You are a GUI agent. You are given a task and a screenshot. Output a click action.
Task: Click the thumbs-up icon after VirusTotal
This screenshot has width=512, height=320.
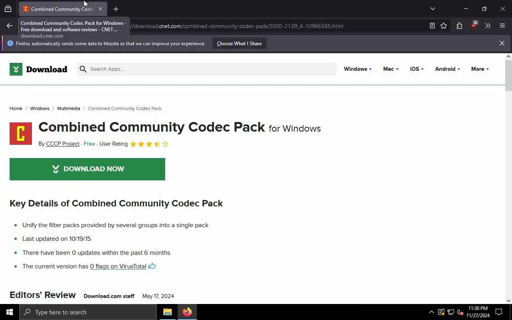click(152, 266)
